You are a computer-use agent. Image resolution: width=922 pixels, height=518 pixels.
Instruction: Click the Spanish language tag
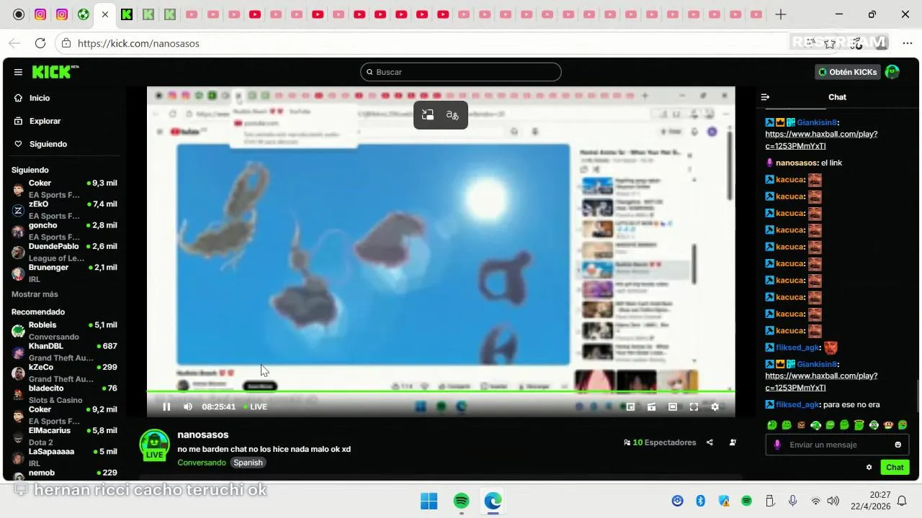click(248, 463)
